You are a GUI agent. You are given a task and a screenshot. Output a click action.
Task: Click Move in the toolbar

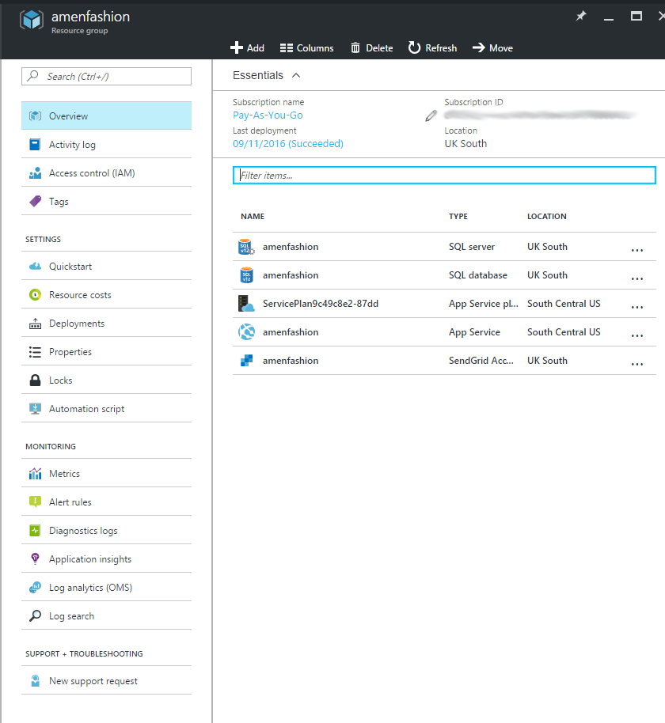coord(492,48)
